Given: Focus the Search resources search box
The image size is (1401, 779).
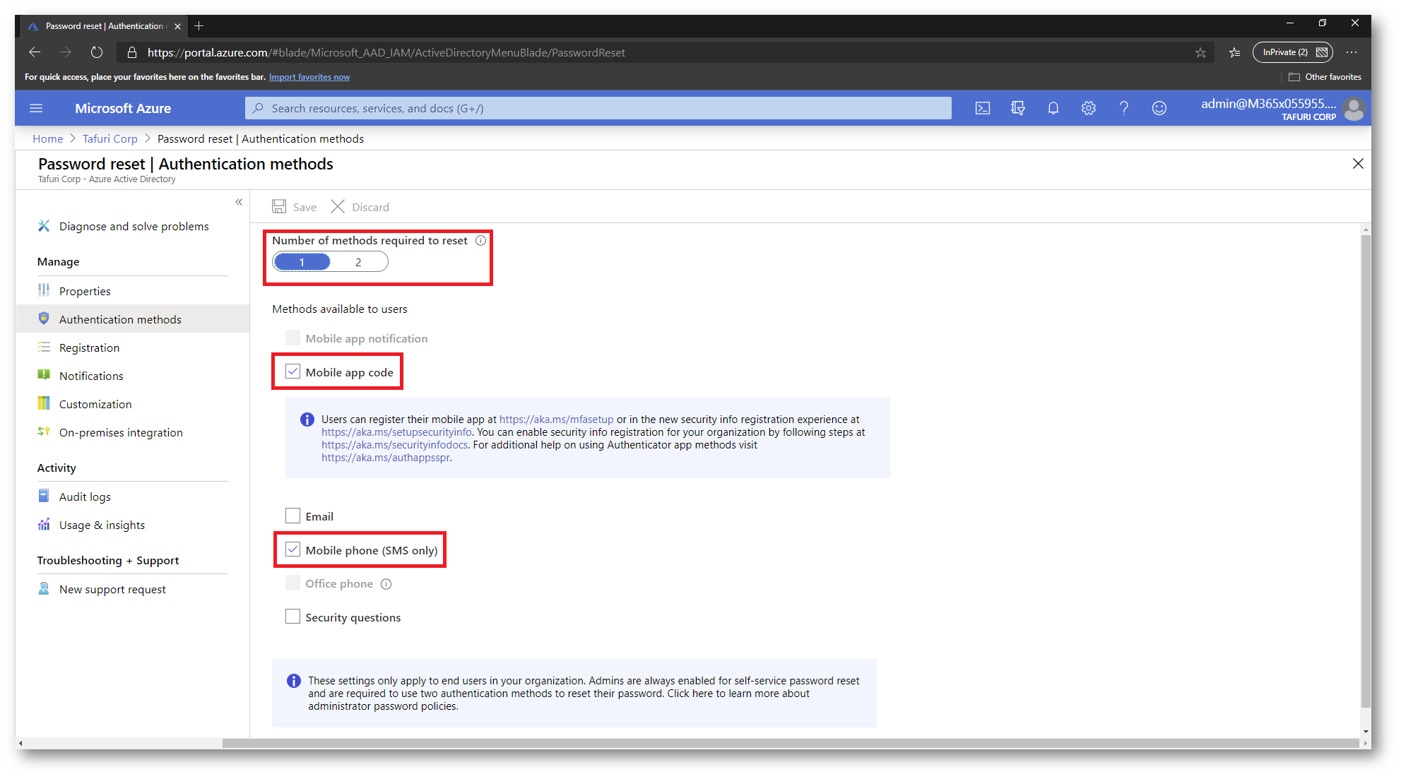Looking at the screenshot, I should [x=598, y=108].
